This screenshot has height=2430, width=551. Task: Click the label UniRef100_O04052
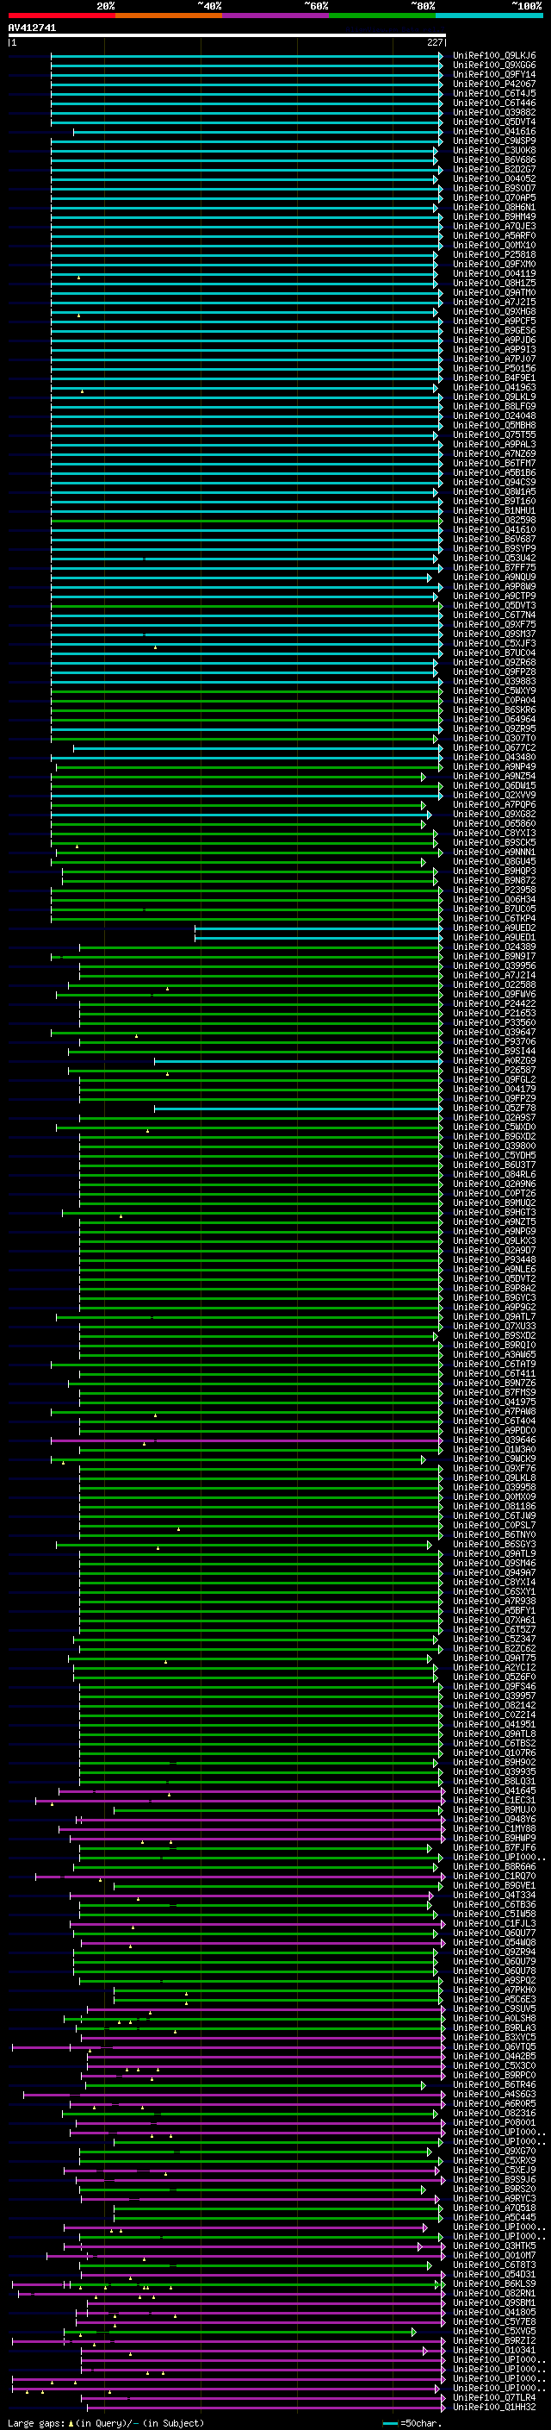coord(493,179)
